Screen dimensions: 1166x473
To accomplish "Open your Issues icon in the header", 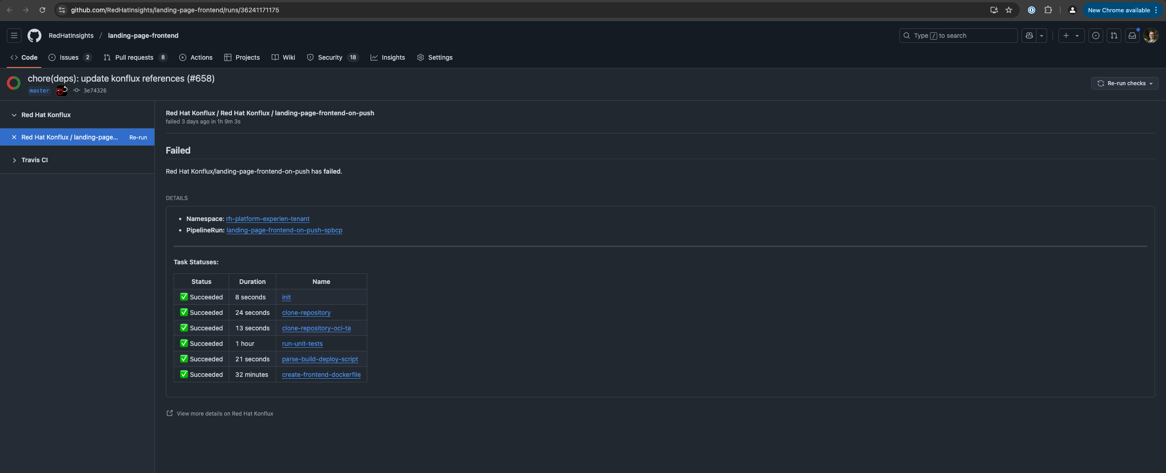I will click(x=1096, y=36).
